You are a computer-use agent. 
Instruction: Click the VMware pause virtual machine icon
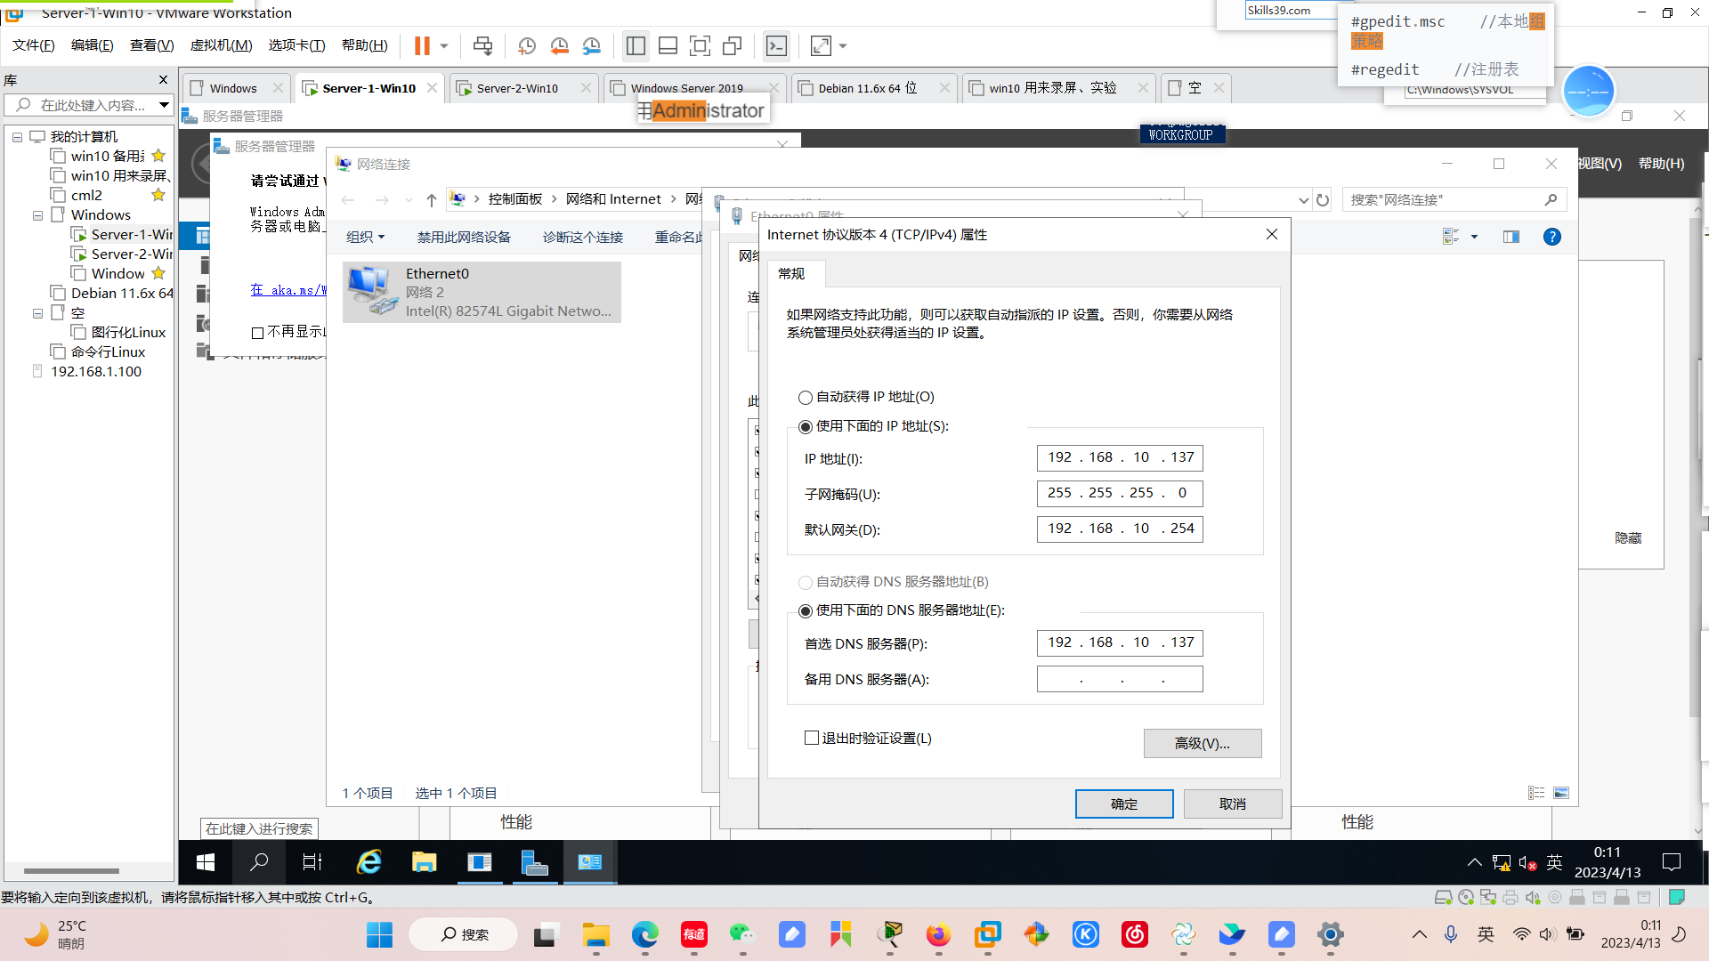click(x=422, y=45)
